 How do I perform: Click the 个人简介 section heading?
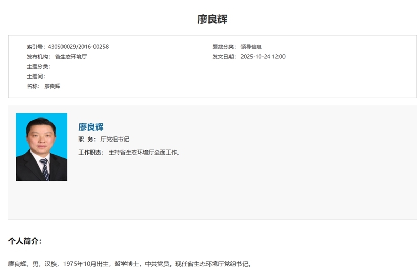click(25, 241)
